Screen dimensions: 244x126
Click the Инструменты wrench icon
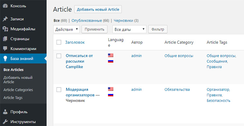(5, 122)
